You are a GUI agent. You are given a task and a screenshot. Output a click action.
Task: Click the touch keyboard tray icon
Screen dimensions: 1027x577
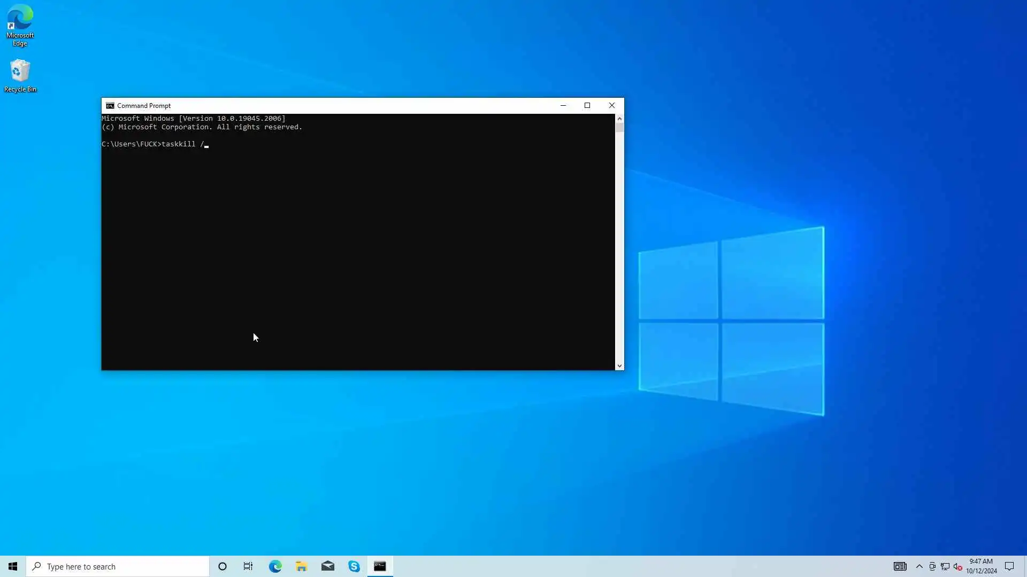click(x=900, y=566)
